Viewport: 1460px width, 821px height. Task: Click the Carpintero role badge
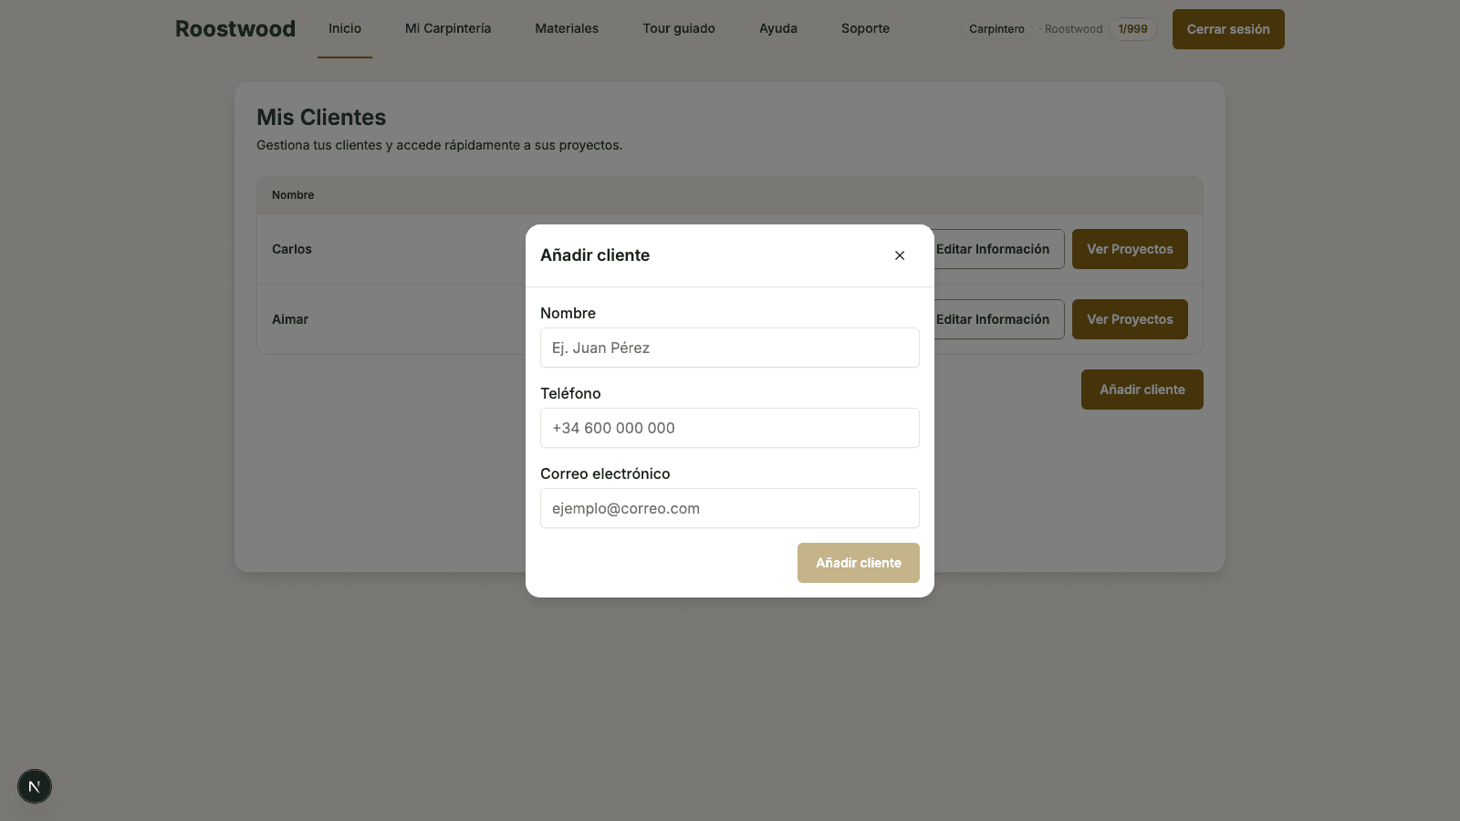click(x=996, y=29)
